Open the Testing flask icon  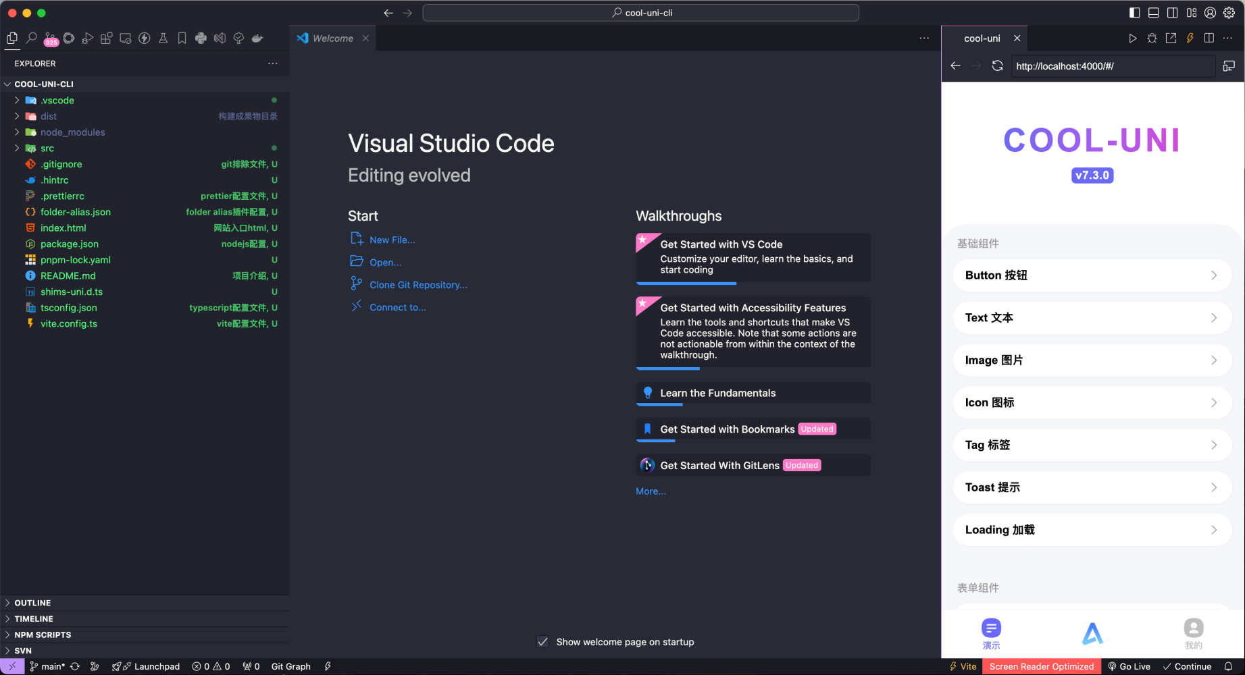coord(163,38)
